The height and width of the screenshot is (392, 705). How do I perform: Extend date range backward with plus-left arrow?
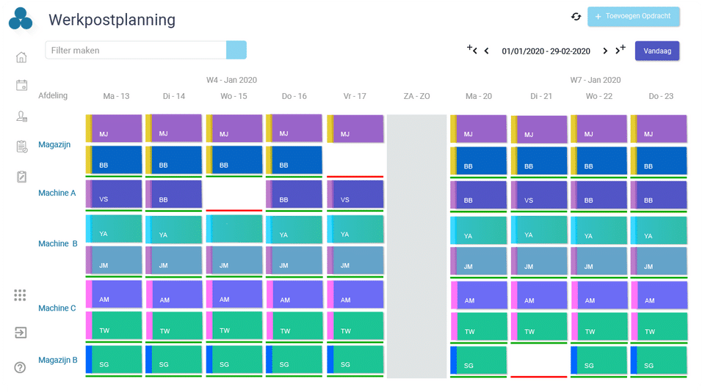coord(471,50)
